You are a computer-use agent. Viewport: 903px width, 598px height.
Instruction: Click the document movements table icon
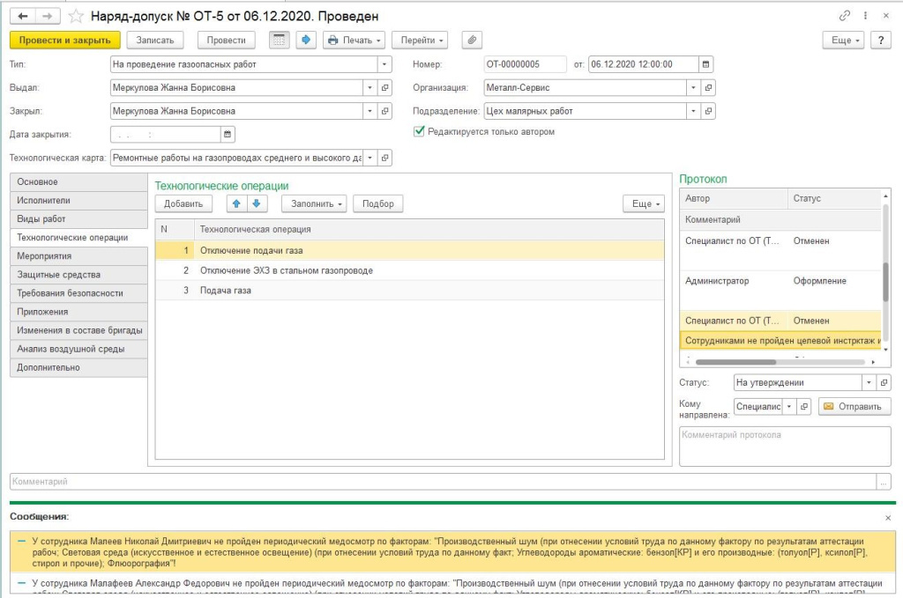point(279,40)
